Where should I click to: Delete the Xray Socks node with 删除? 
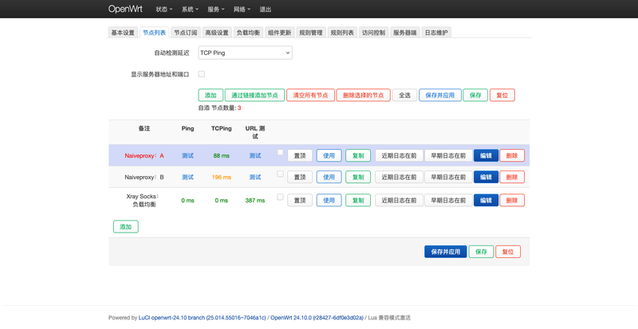point(512,200)
